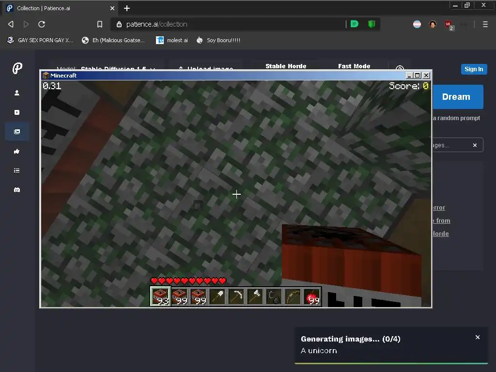Toggle the Stable Horde option
496x372 pixels.
point(286,66)
